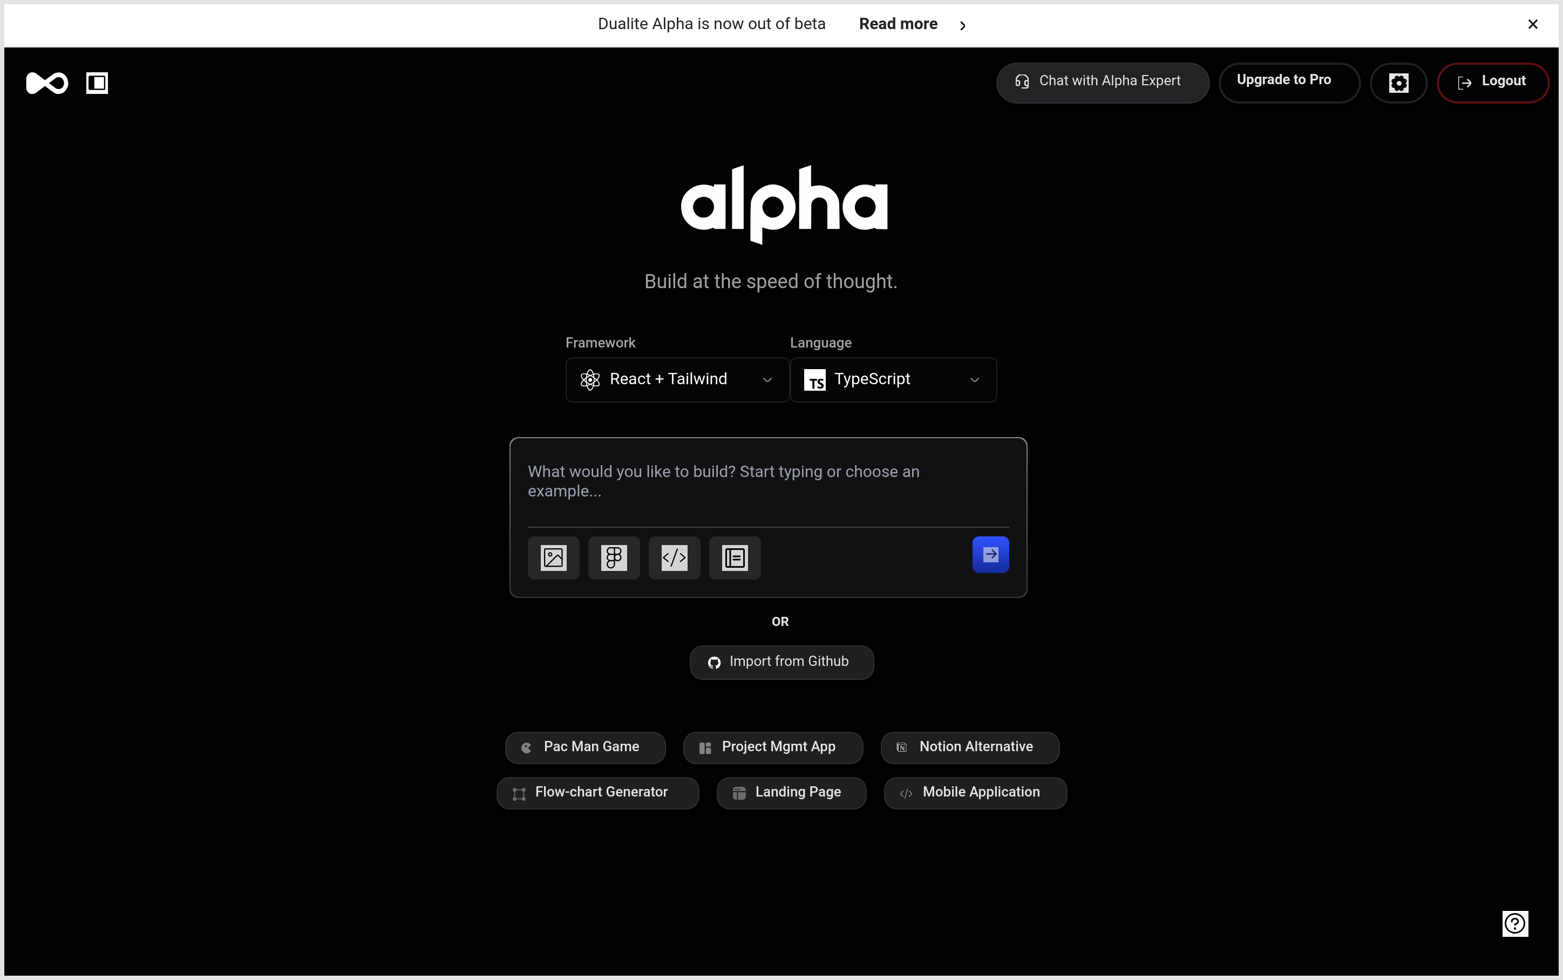Viewport: 1563px width, 980px height.
Task: Attach an image using image icon
Action: [x=553, y=557]
